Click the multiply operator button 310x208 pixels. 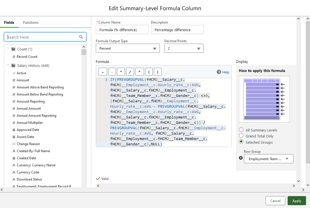(121, 72)
